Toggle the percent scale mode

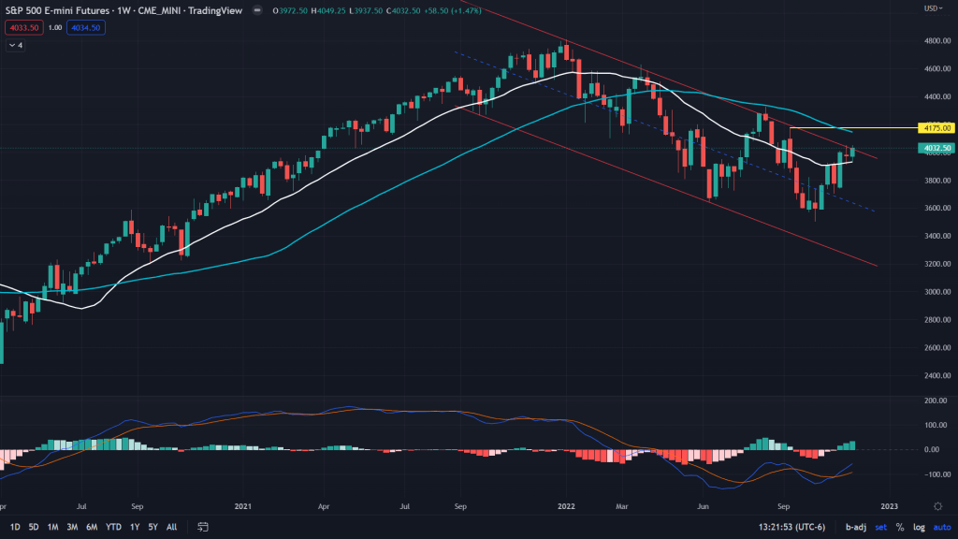tap(900, 527)
